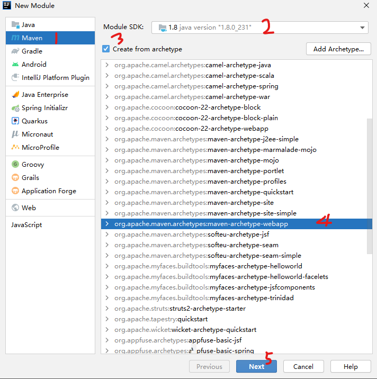Select Gradle project type

[x=50, y=51]
